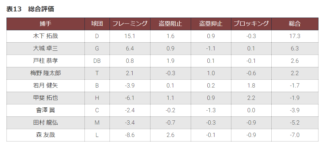Click the 梅野 隆太郎 name cell
This screenshot has width=324, height=148.
point(45,73)
